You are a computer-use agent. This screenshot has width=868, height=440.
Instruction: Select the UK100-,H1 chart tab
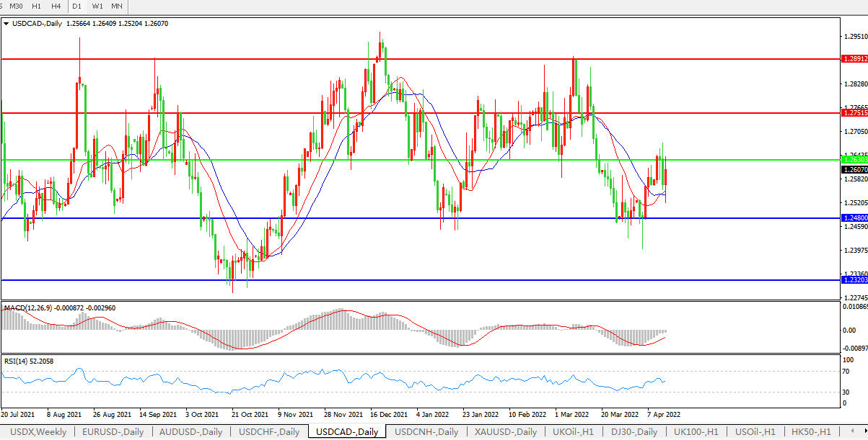pyautogui.click(x=696, y=432)
